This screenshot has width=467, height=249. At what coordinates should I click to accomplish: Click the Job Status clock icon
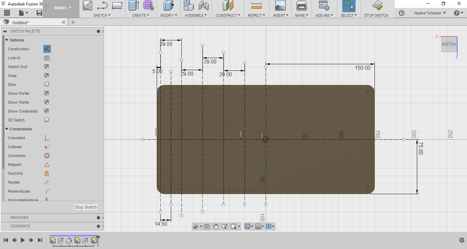(x=402, y=13)
